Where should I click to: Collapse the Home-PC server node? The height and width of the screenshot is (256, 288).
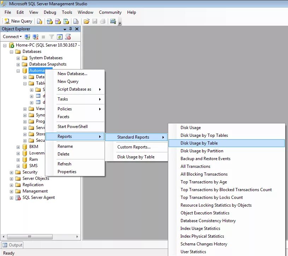pyautogui.click(x=5, y=45)
